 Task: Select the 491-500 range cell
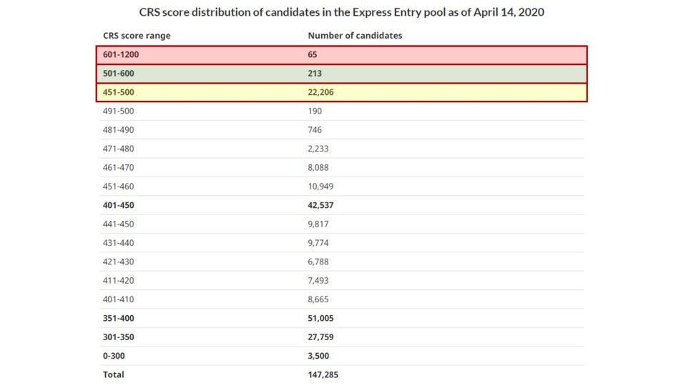tap(118, 111)
